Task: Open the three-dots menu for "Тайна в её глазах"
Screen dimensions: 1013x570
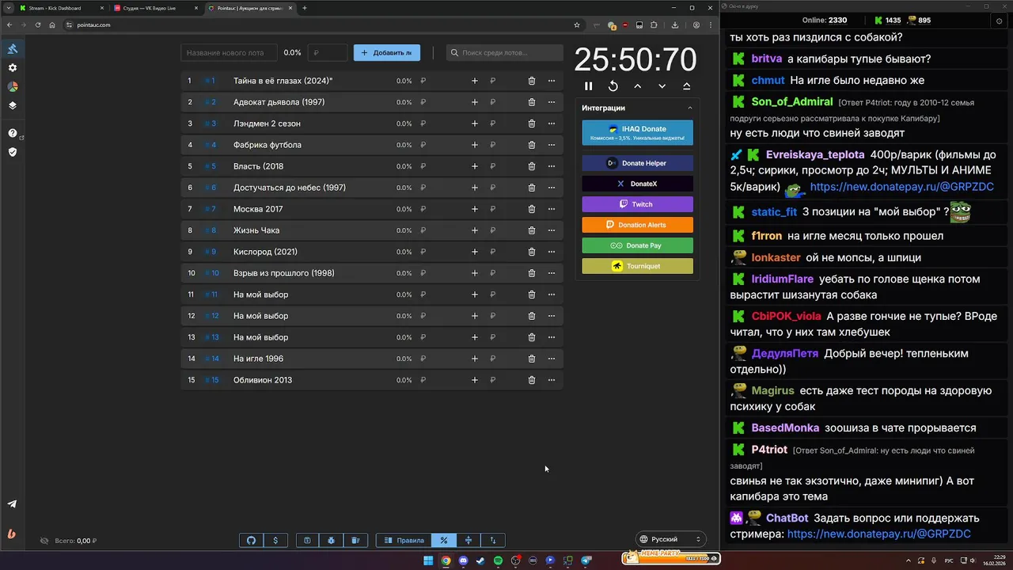Action: [552, 81]
